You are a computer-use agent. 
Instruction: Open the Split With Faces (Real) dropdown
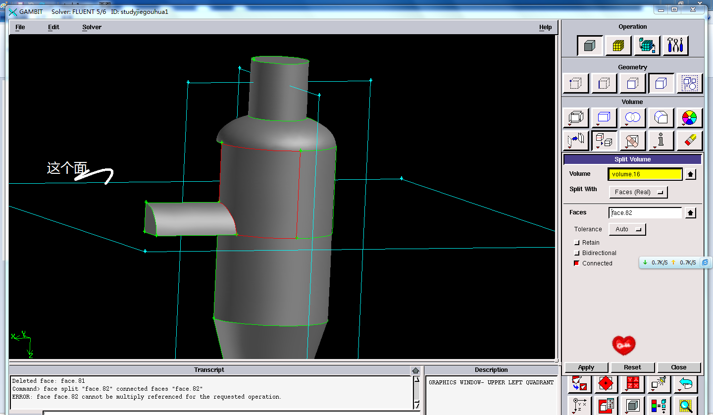click(638, 192)
